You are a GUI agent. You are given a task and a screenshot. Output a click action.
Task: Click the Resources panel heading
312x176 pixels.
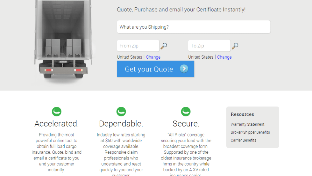tap(242, 114)
